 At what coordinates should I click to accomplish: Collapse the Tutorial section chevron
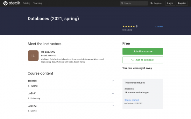pyautogui.click(x=113, y=81)
